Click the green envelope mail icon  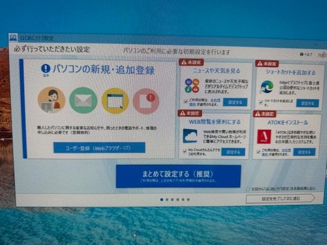83,101
